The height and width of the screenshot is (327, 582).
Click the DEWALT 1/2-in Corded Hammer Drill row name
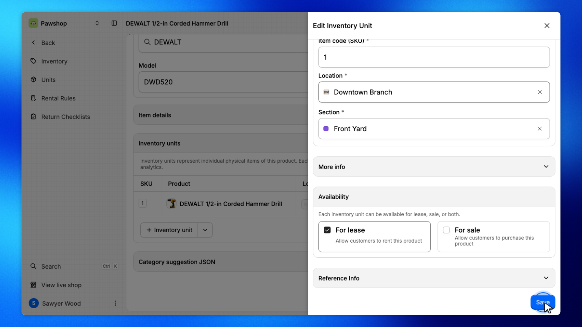[x=231, y=204]
